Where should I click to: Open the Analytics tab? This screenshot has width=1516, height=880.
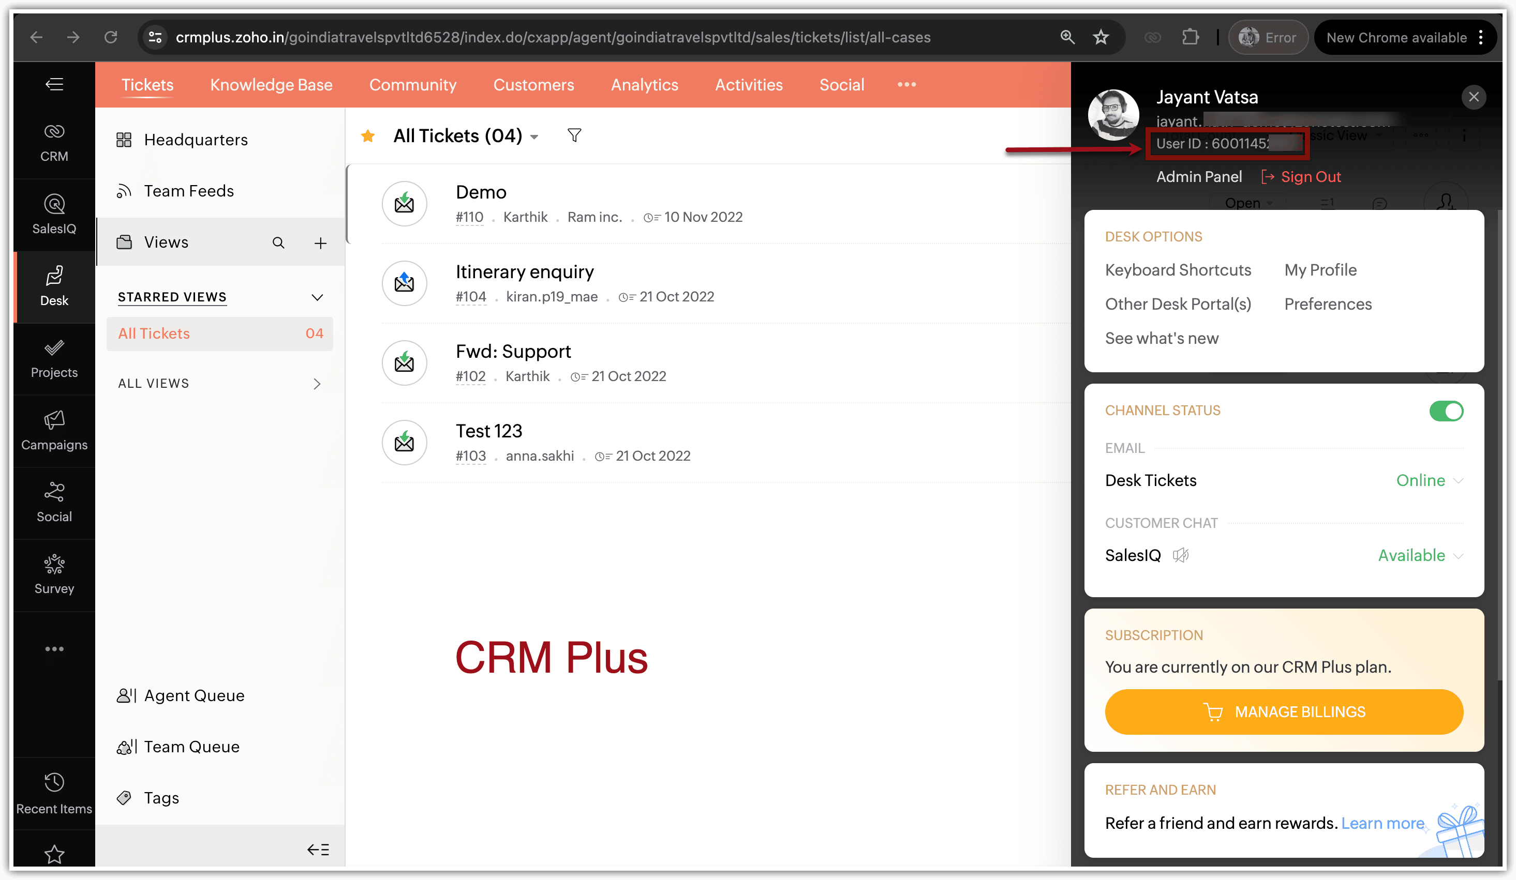(644, 85)
